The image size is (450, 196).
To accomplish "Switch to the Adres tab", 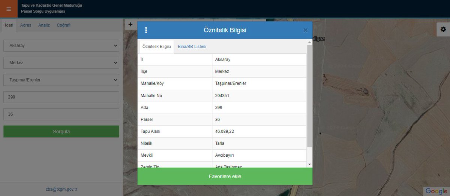I will [26, 25].
